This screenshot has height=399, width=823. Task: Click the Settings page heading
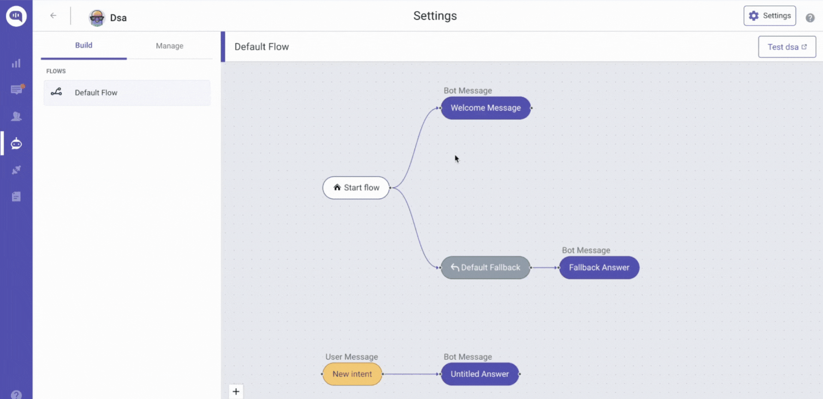(435, 16)
